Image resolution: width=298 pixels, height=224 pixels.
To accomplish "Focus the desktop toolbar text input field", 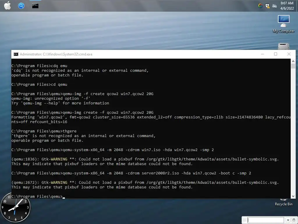I will [x=266, y=220].
